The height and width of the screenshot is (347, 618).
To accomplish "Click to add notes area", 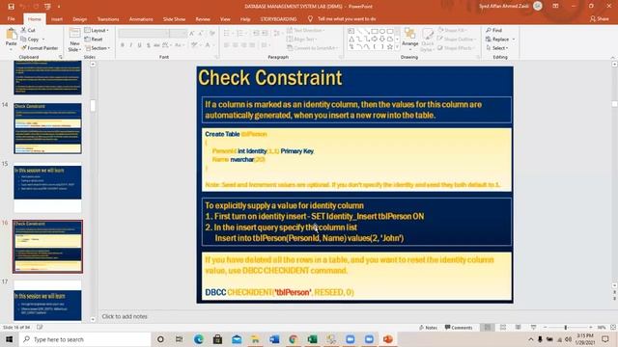I will click(x=125, y=316).
